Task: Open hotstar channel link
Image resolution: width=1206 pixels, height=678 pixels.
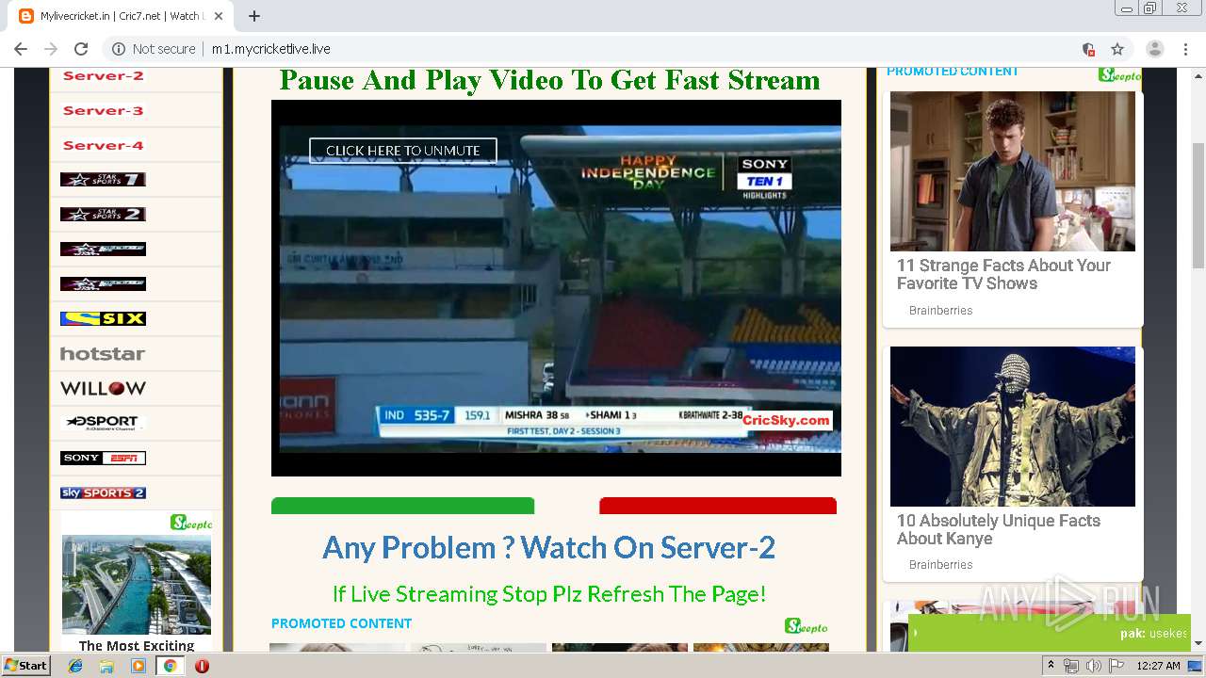Action: coord(103,354)
